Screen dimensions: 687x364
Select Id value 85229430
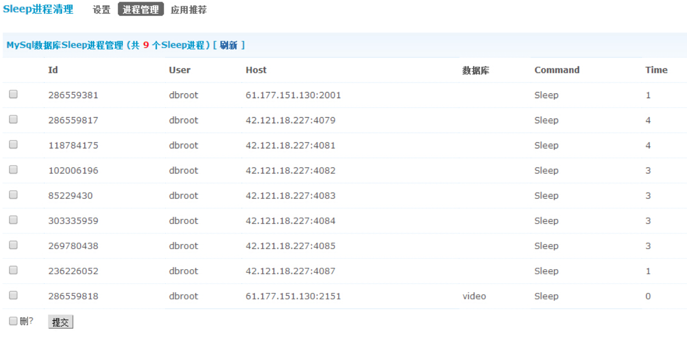pos(71,196)
